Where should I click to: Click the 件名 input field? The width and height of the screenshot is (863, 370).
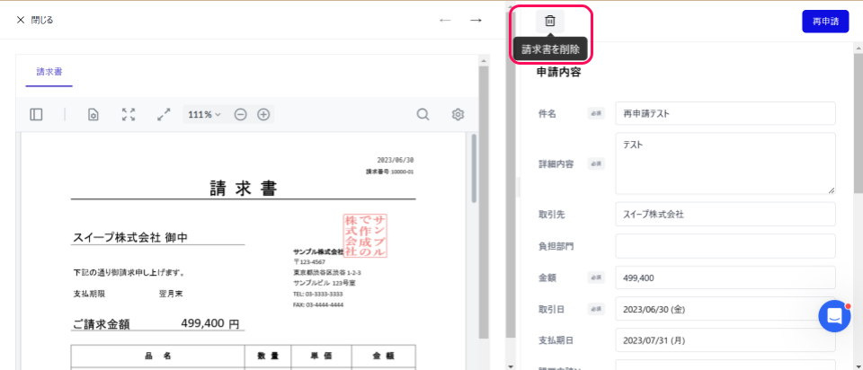(725, 113)
